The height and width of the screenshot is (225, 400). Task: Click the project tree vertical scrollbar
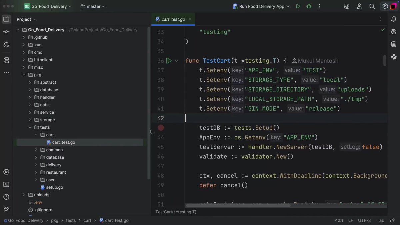[149, 103]
